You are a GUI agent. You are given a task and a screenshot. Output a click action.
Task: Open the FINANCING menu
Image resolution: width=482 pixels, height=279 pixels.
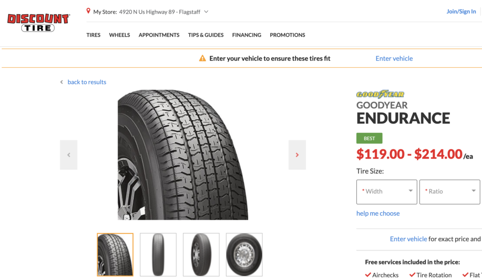point(247,35)
